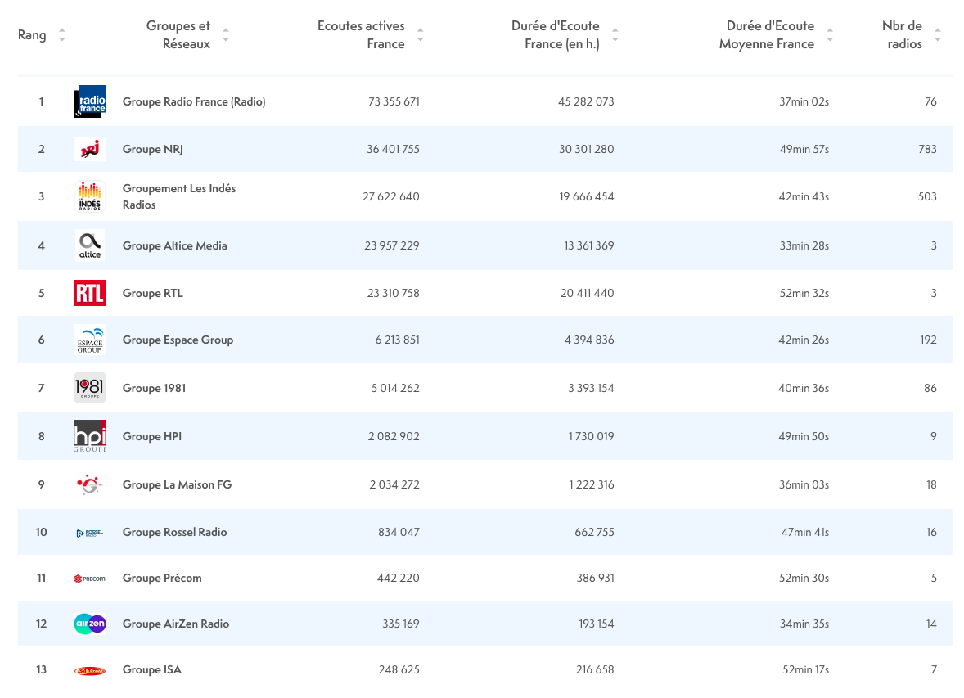Select the 1981 group logo
Screen dimensions: 964x698
click(x=90, y=388)
